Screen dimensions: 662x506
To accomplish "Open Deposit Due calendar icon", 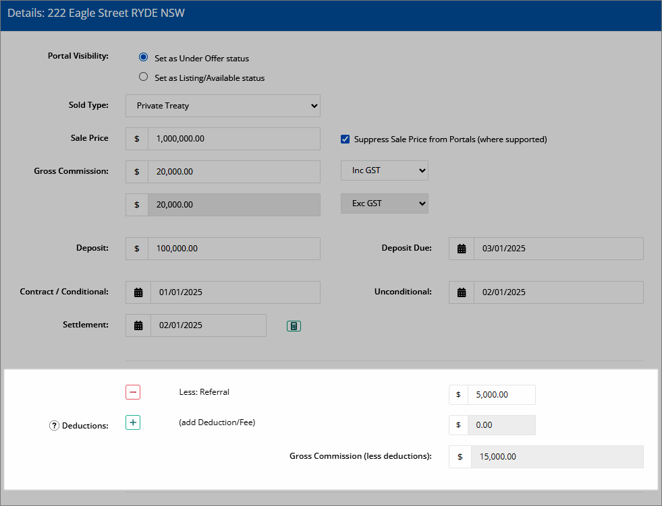I will pos(462,249).
